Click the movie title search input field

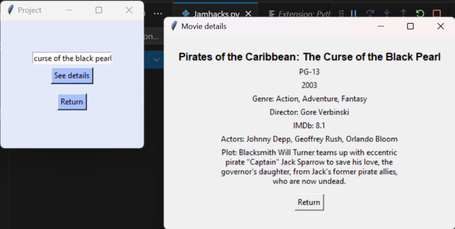[72, 58]
